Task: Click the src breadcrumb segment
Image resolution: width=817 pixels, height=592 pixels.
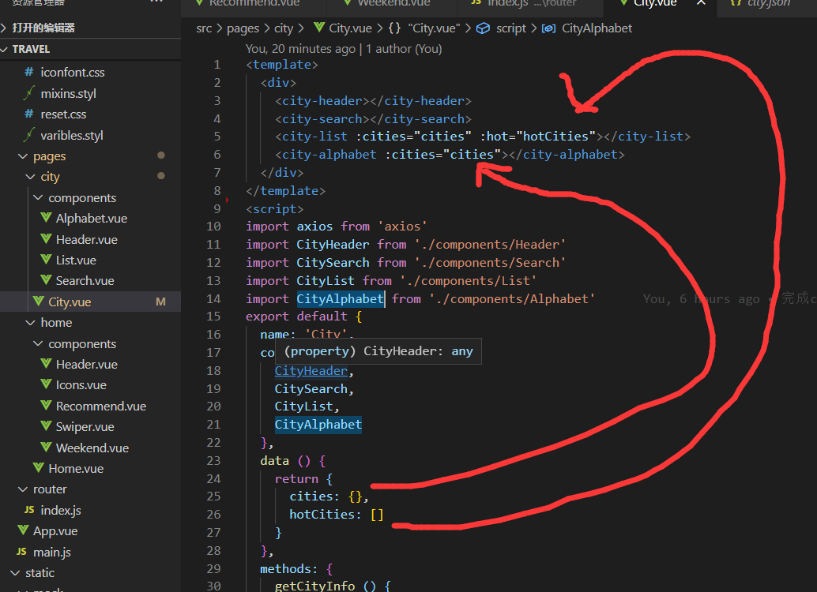Action: 204,28
